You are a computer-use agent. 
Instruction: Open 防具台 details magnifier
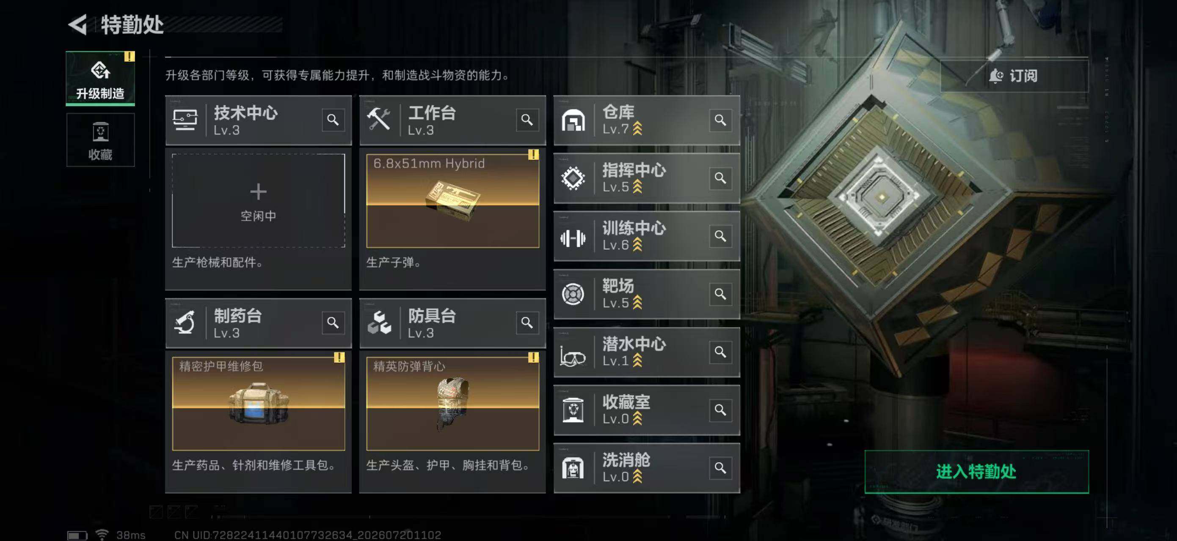pos(527,322)
